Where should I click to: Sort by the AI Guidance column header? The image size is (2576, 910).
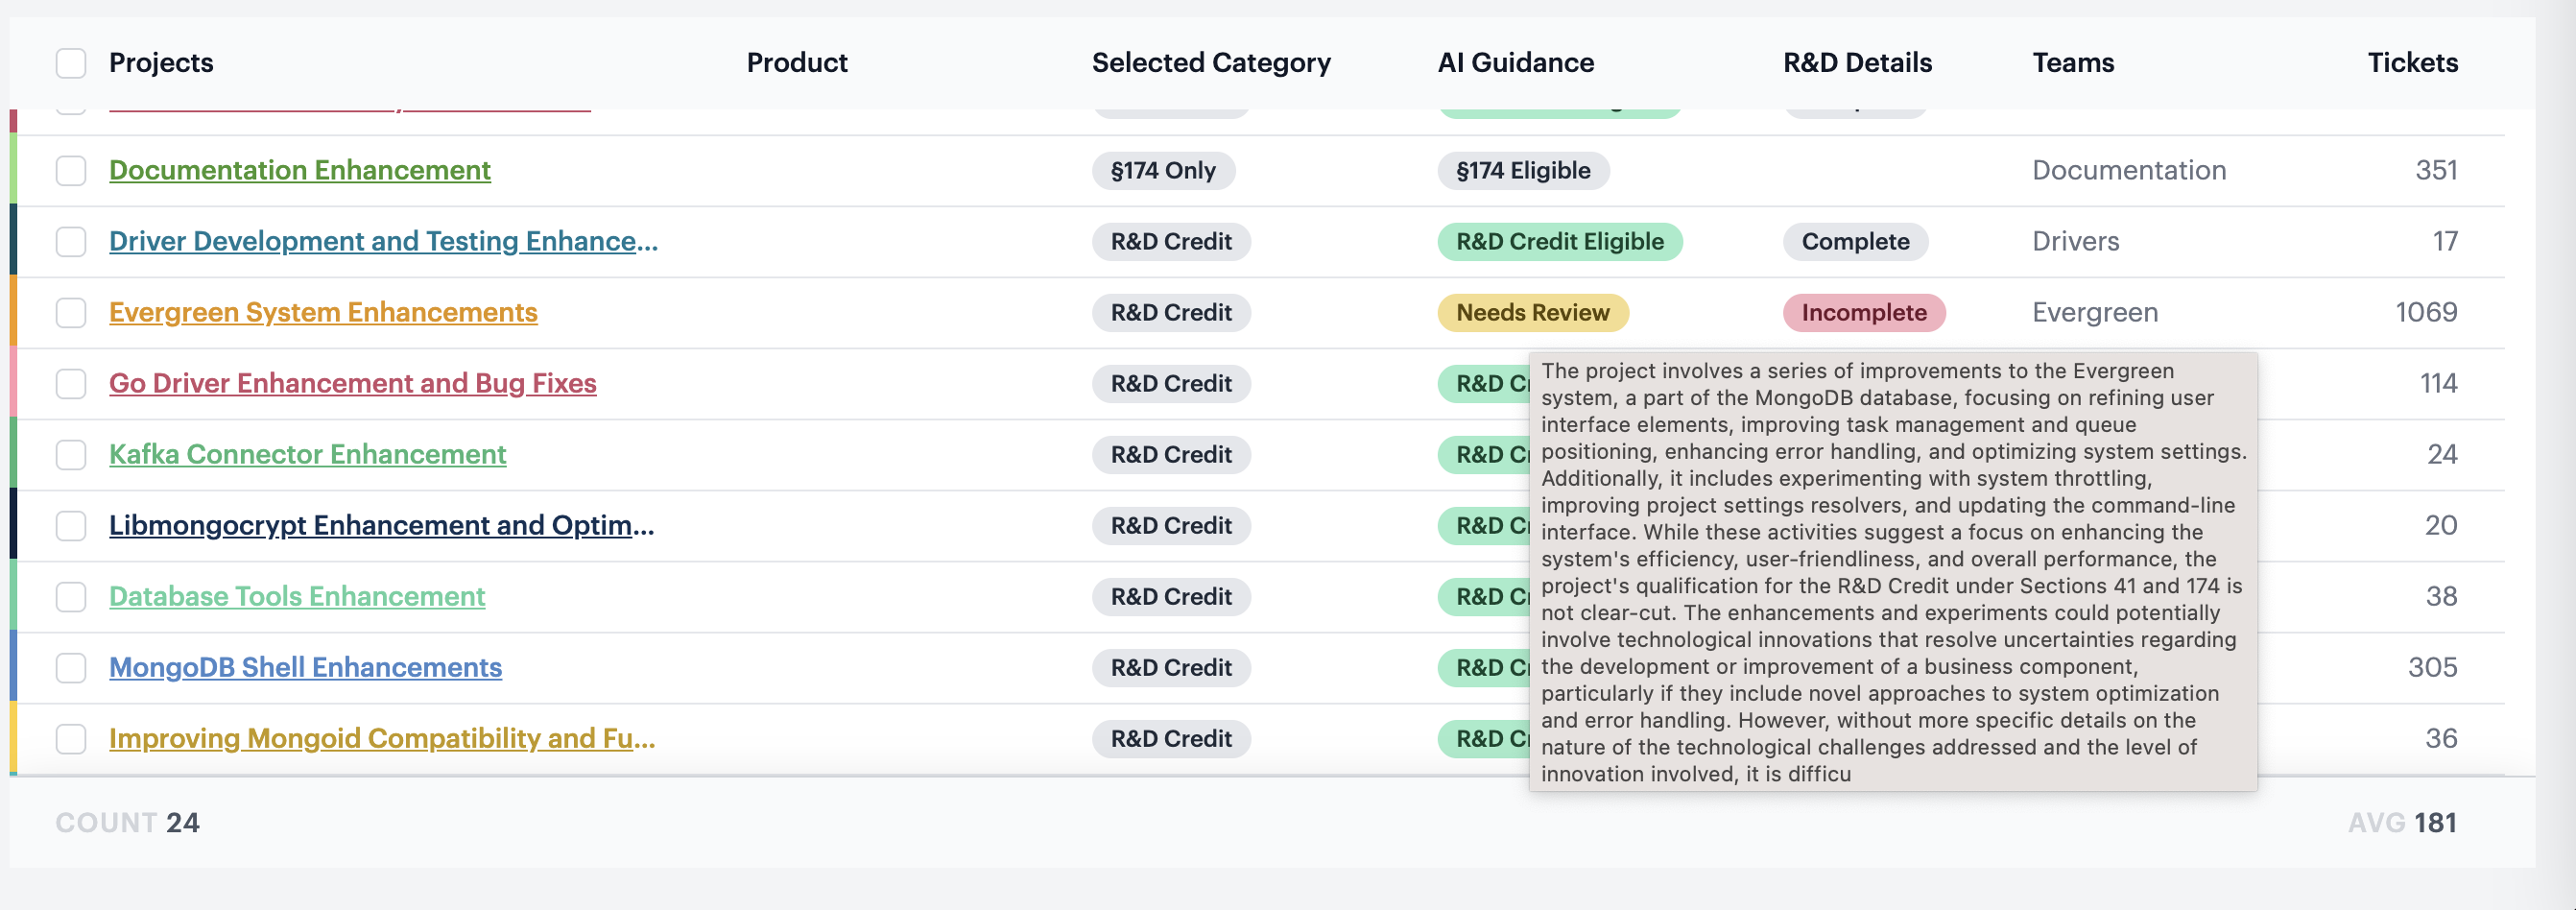coord(1516,62)
